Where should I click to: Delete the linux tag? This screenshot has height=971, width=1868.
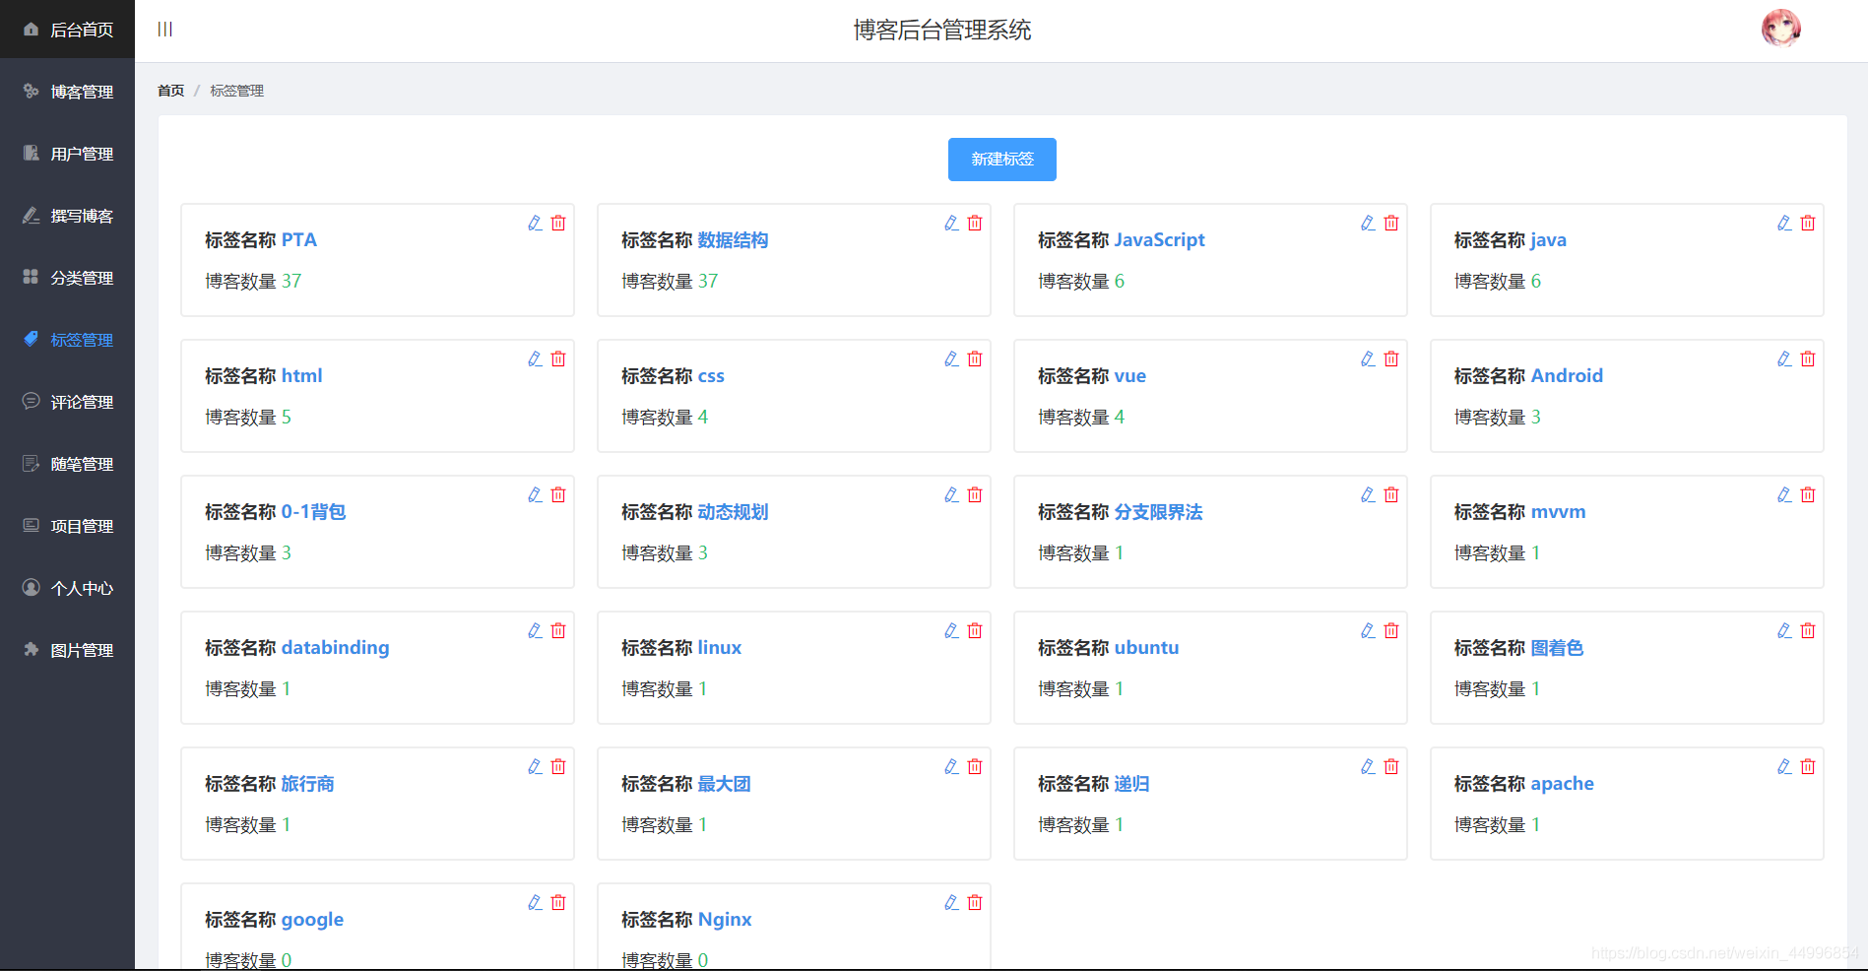pyautogui.click(x=975, y=630)
